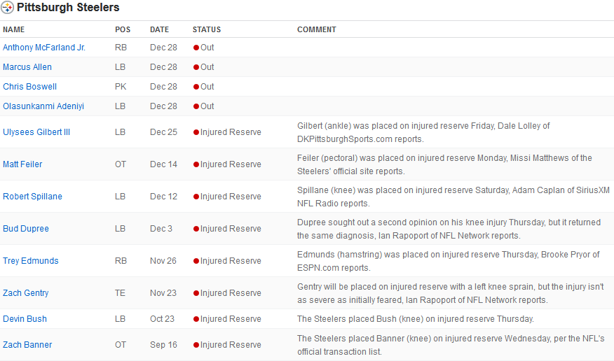Open Olasunkanmi Adeniyi profile link

pyautogui.click(x=43, y=106)
